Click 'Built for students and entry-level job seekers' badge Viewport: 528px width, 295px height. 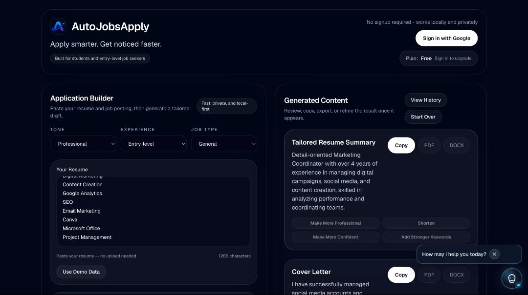coord(100,59)
